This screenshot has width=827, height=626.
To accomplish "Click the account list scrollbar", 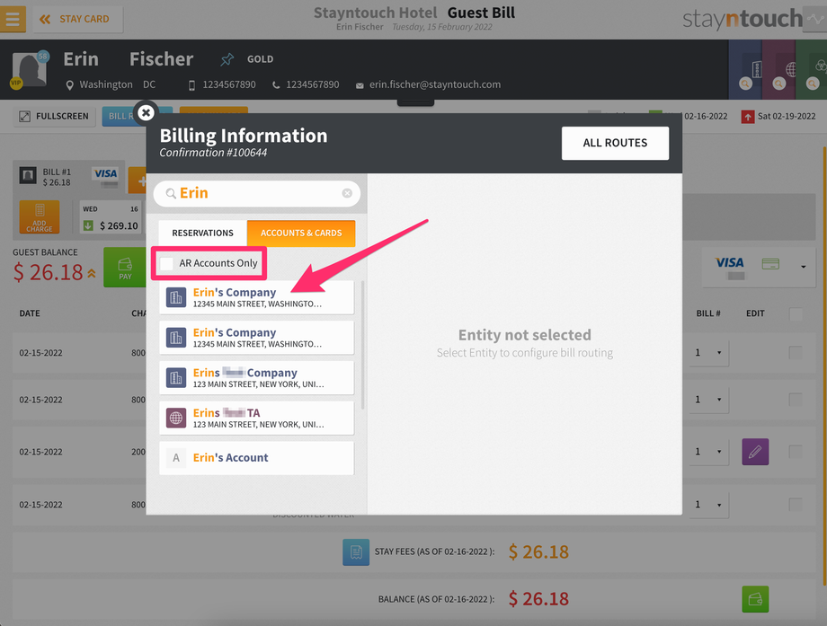I will tap(362, 345).
